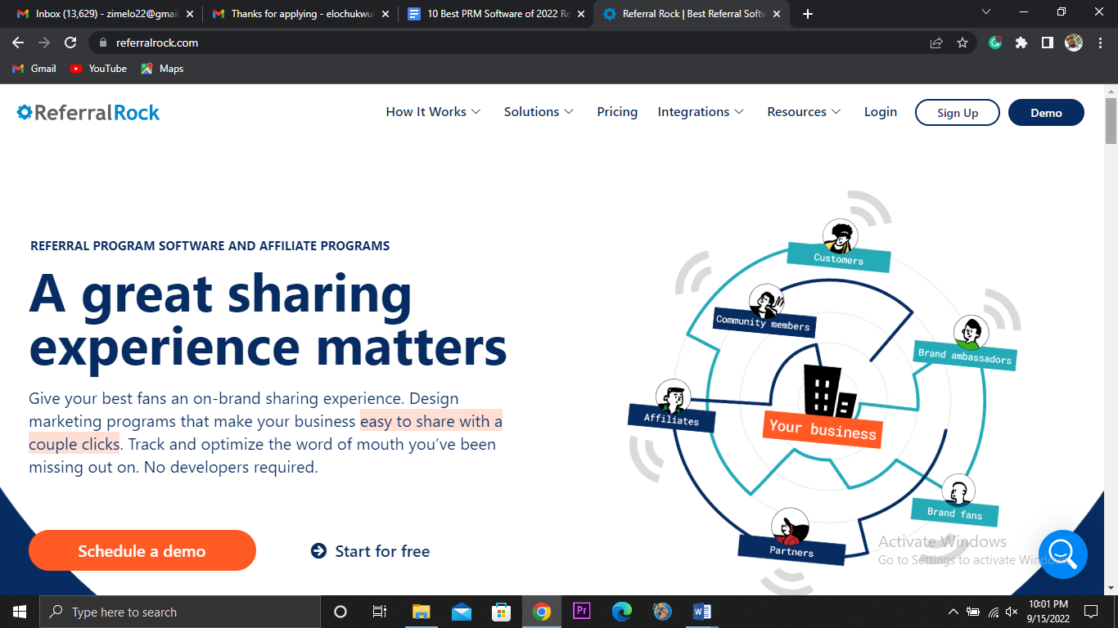Expand the Solutions dropdown
Screen dimensions: 1118x628
539,112
